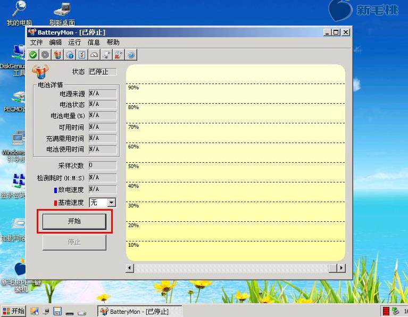Click the 电源来源 value field

[x=103, y=94]
